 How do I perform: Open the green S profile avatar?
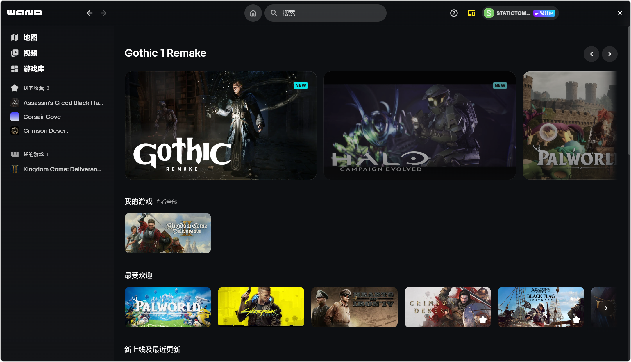489,13
